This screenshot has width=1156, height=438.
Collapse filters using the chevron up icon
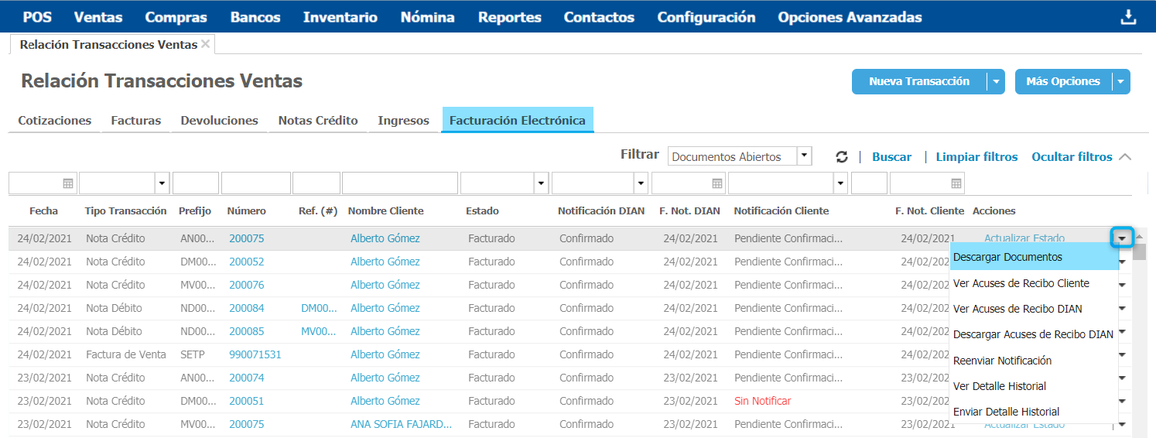1125,157
